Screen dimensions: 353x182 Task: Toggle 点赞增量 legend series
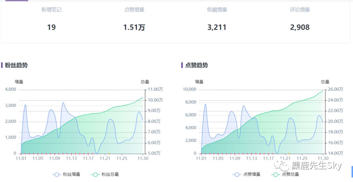(246, 174)
